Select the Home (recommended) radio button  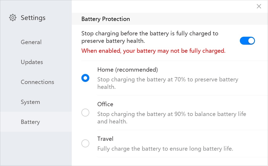tap(85, 78)
